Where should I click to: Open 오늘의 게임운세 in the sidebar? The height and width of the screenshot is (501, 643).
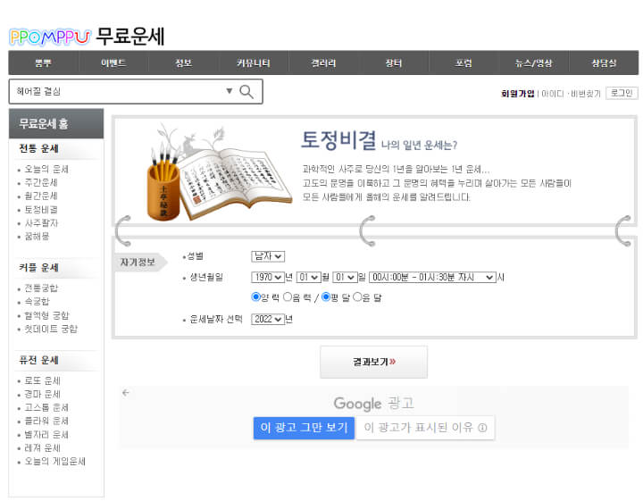pos(55,461)
